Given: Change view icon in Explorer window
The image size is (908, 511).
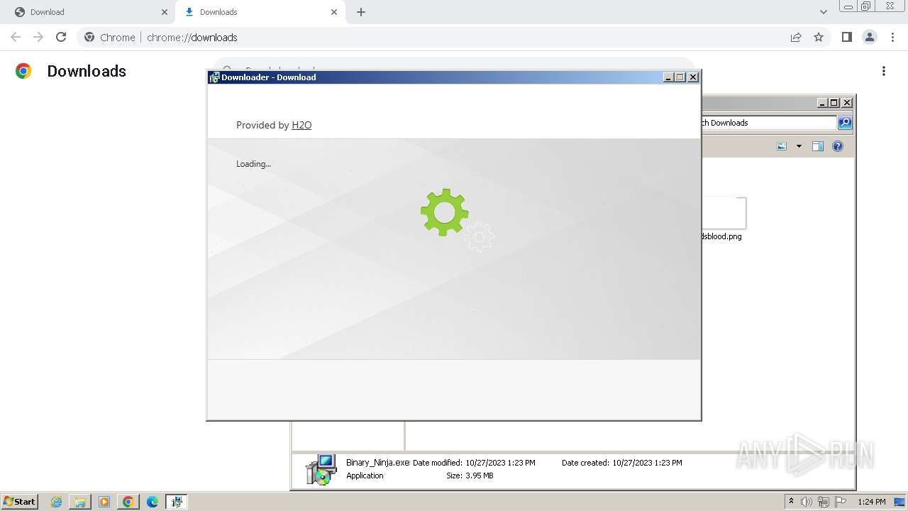Looking at the screenshot, I should tap(782, 146).
